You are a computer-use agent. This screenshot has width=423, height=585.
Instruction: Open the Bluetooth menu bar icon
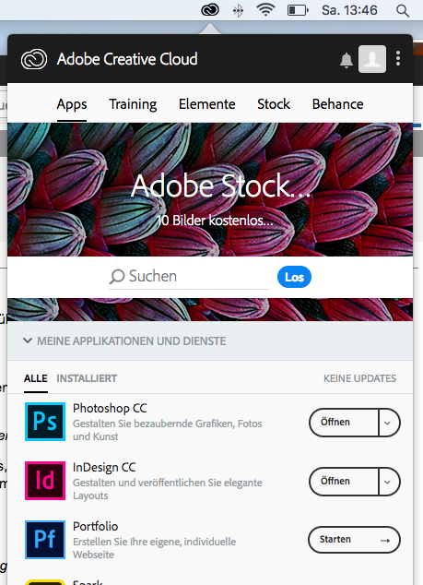coord(238,10)
